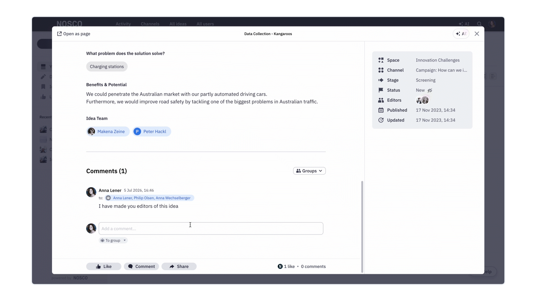Click the Editors people icon
The height and width of the screenshot is (301, 535).
[x=381, y=100]
